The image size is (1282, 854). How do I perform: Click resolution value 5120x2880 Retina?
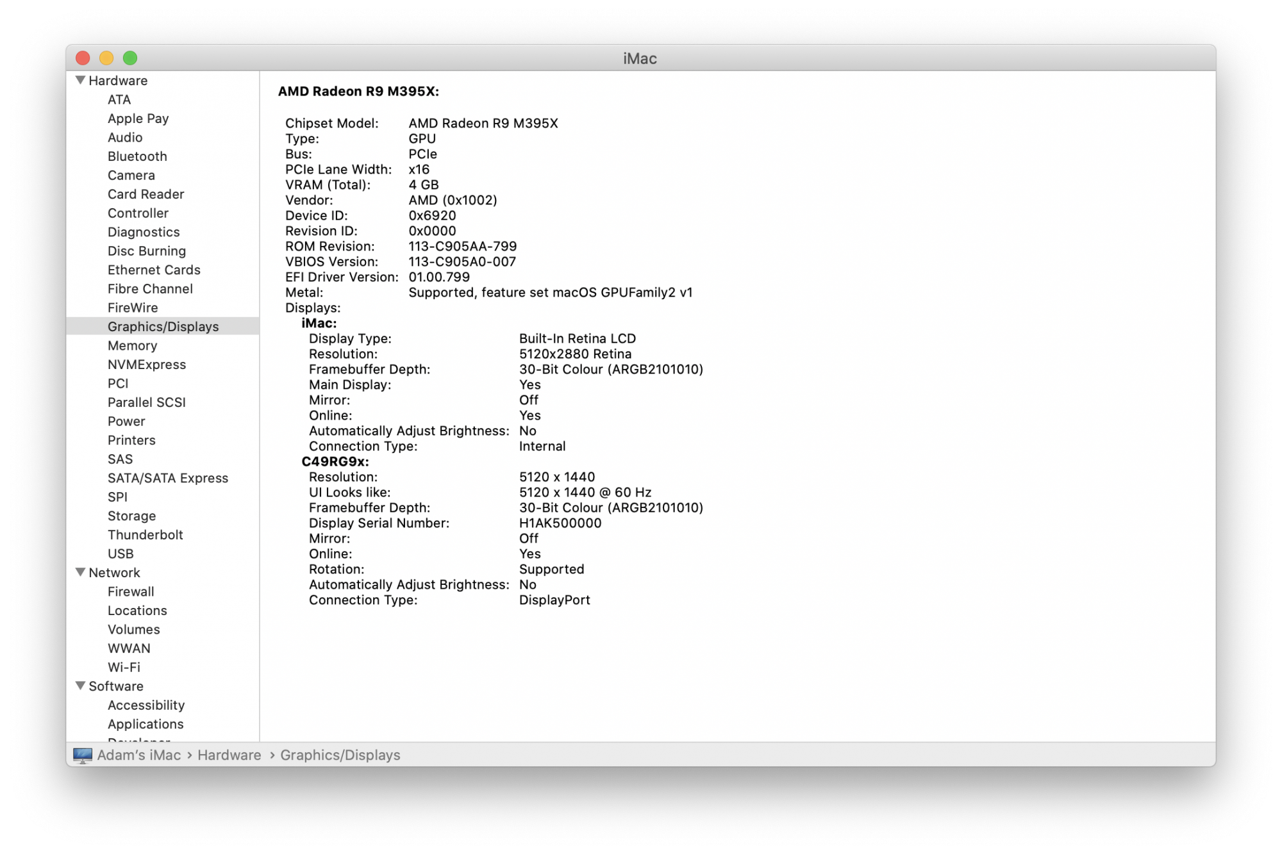pos(576,354)
